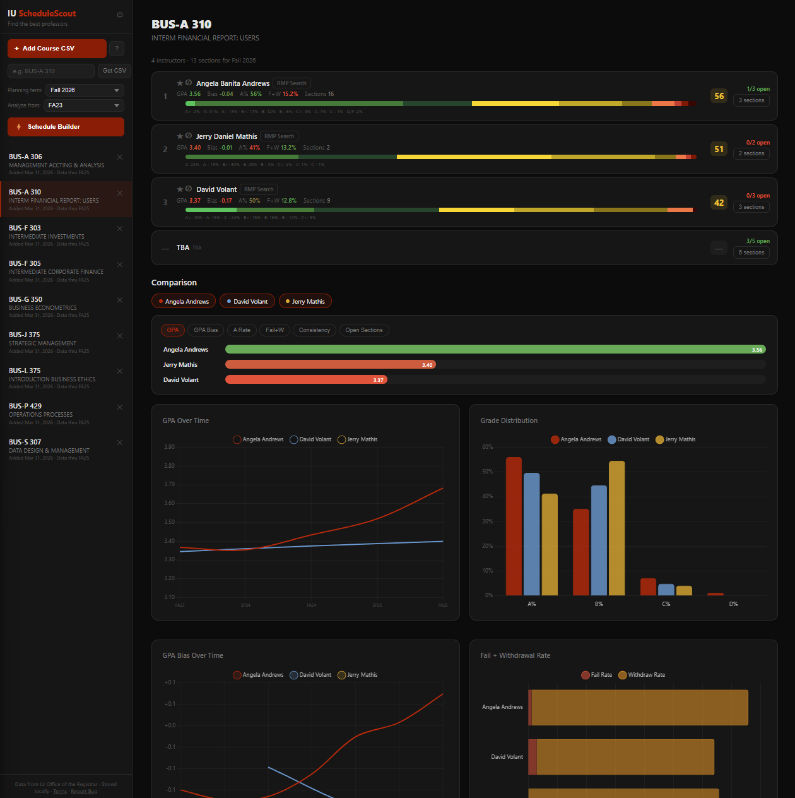Expand 3 sections for Angela Andrews

(751, 100)
